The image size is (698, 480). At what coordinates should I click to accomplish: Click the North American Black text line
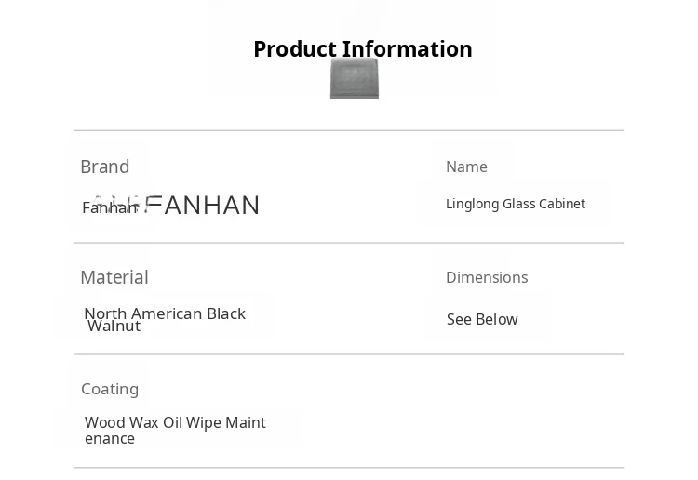pos(165,313)
